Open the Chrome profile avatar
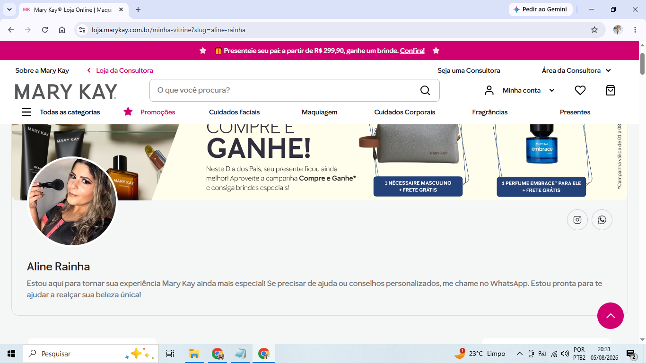This screenshot has height=363, width=646. tap(618, 30)
